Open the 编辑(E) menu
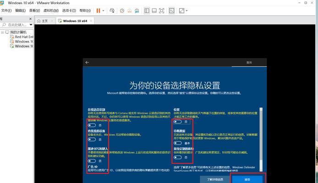 [x=21, y=11]
